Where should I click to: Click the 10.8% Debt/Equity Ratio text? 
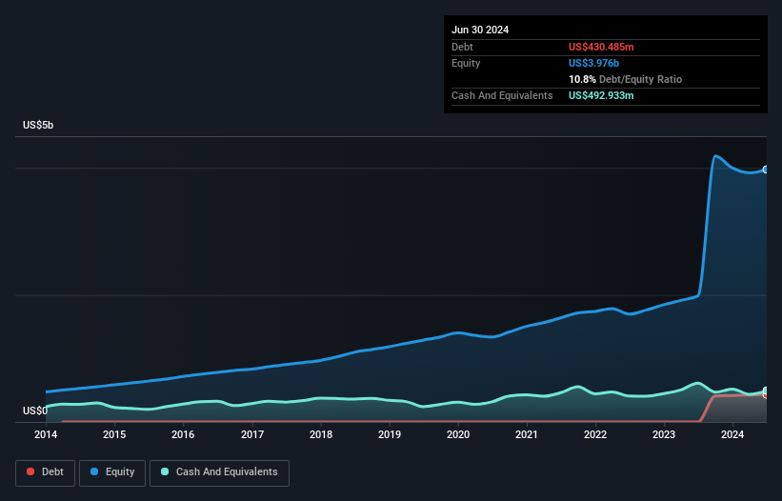[625, 79]
